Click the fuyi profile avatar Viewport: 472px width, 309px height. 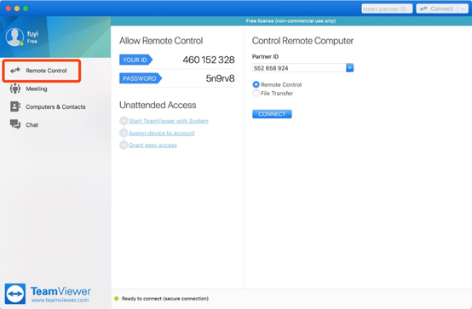[14, 37]
